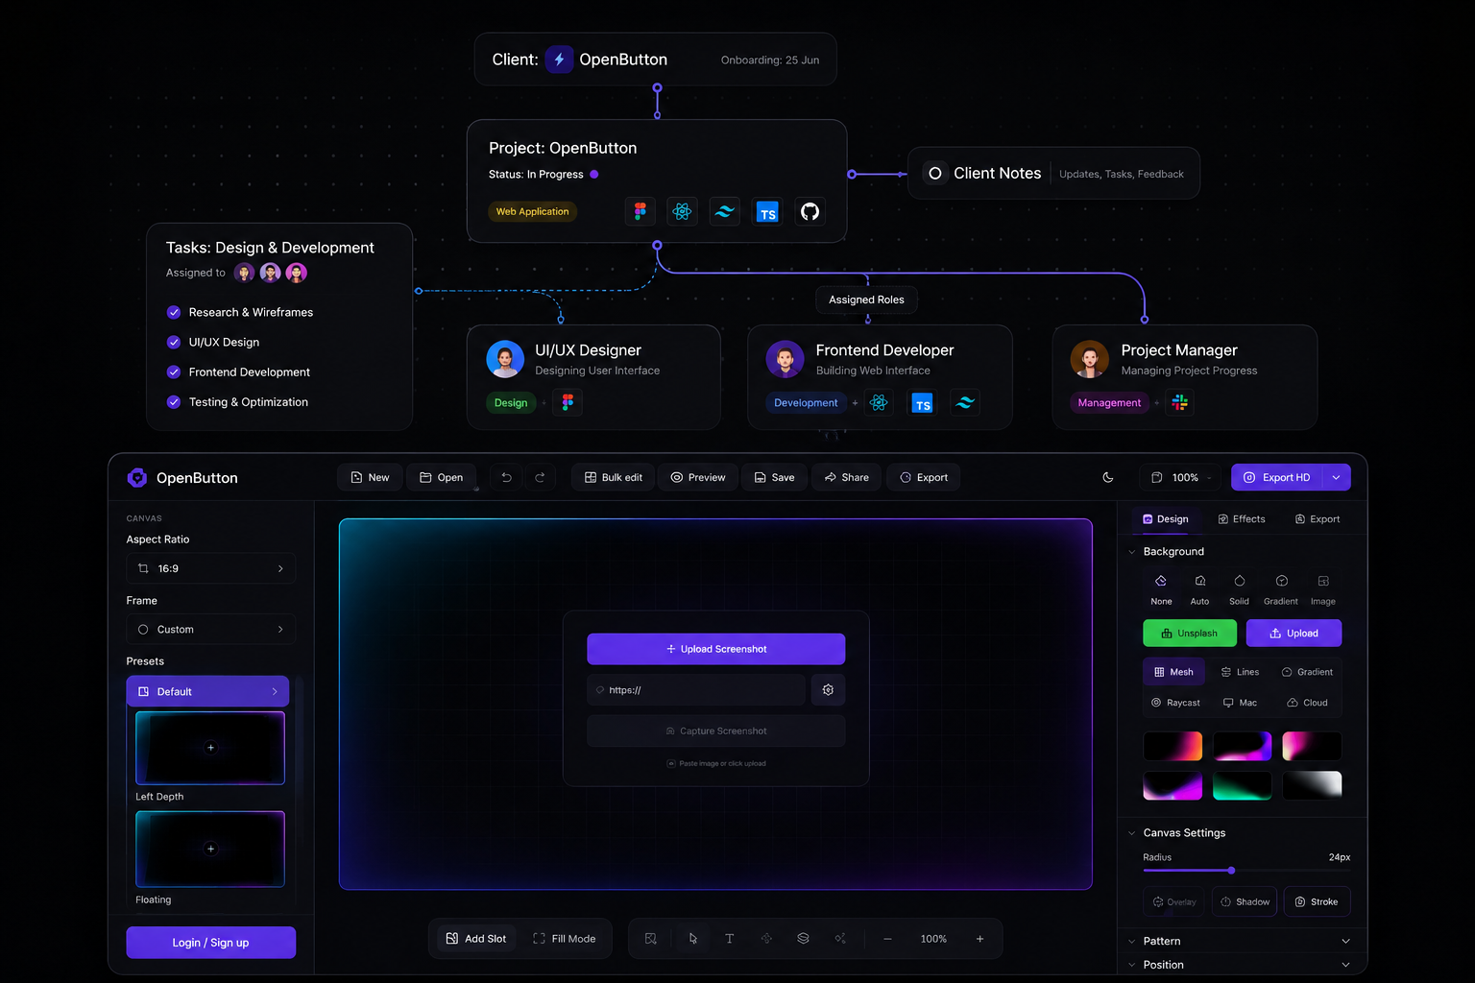Toggle the Stroke canvas setting
1475x983 pixels.
(1317, 901)
